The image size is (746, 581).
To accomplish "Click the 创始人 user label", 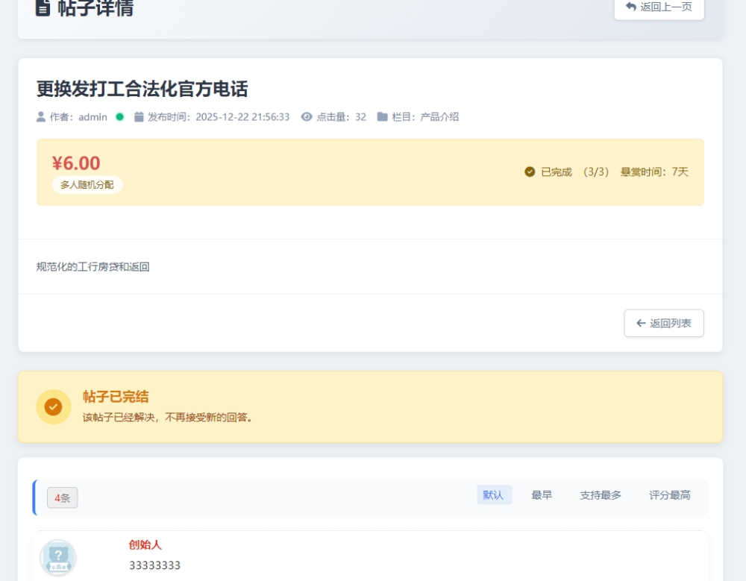I will tap(145, 545).
